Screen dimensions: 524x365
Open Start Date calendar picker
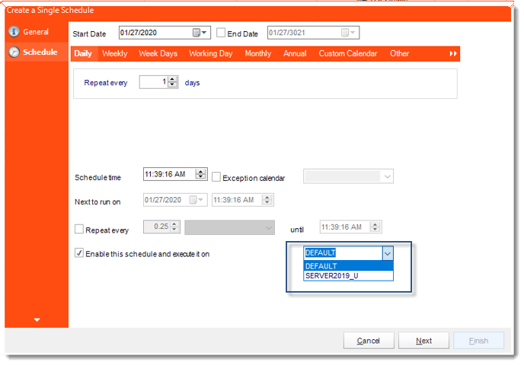click(200, 33)
